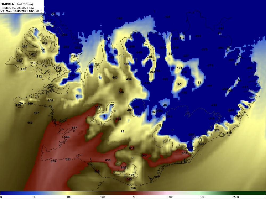Click the map value '328'
The image size is (266, 199).
tap(217, 131)
